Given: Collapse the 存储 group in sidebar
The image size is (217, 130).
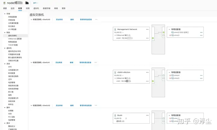Looking at the screenshot, I should pyautogui.click(x=5, y=14).
